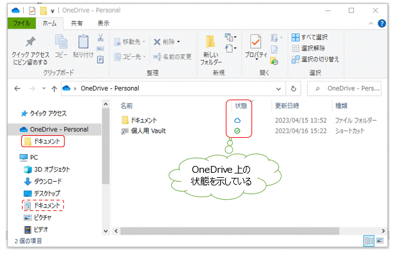Select PC in the navigation pane
Image resolution: width=397 pixels, height=253 pixels.
(x=29, y=157)
